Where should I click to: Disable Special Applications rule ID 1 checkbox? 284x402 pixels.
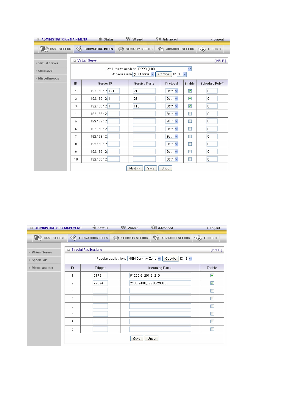[212, 275]
